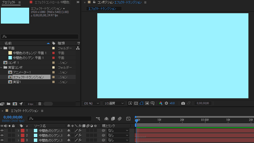Select 中間色のシアン 平面 1 project item
Image resolution: width=254 pixels, height=143 pixels.
(x=28, y=58)
